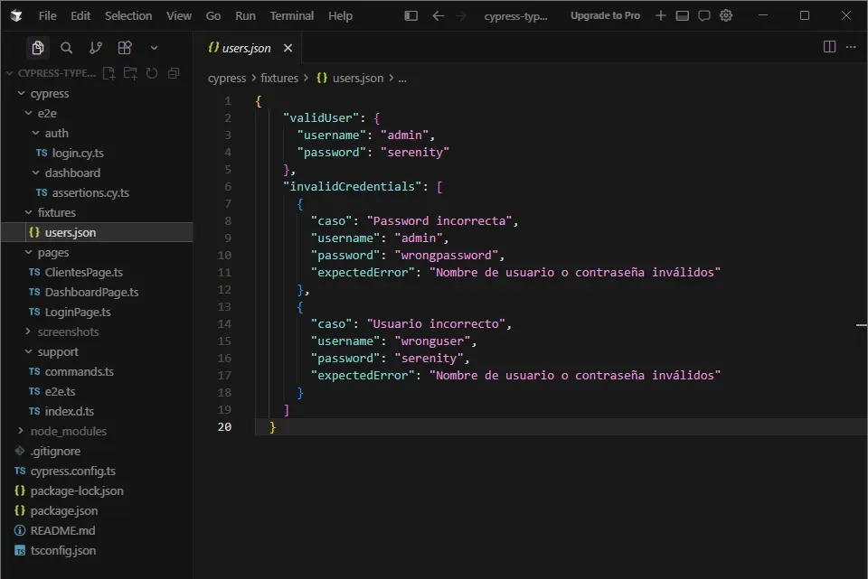Expand the node_modules folder
868x579 pixels.
[68, 432]
